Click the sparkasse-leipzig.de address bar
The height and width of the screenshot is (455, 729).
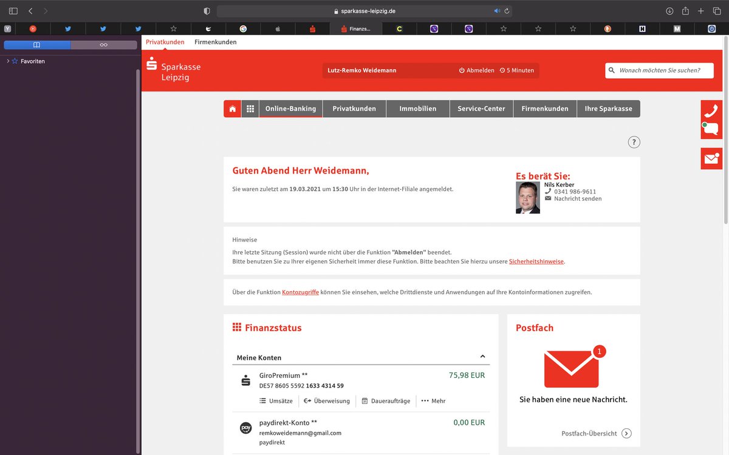364,11
